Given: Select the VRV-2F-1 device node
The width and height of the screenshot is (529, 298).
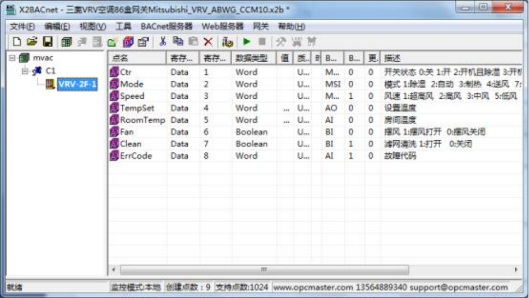Looking at the screenshot, I should point(78,84).
